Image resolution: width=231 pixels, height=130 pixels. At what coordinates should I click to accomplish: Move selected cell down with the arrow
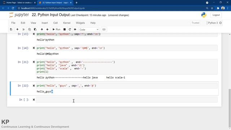(x=47, y=30)
